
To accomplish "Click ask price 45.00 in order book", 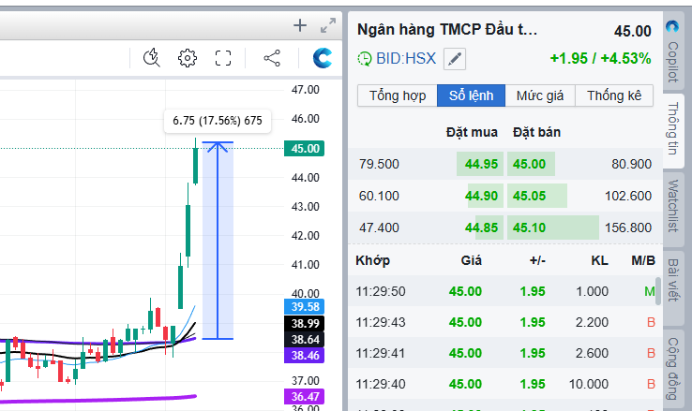I will click(x=529, y=164).
